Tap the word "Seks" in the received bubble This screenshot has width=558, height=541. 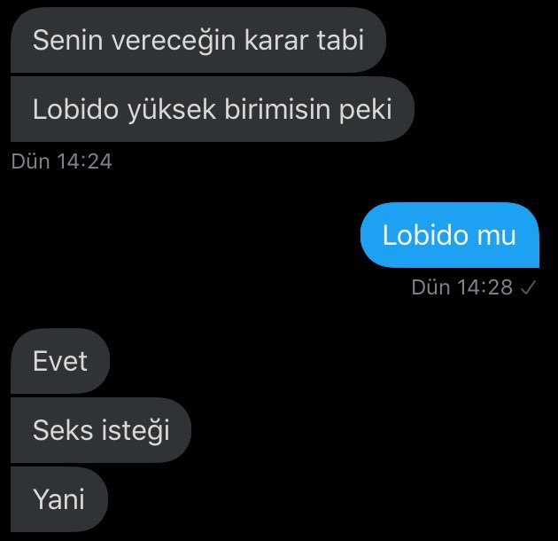tap(63, 430)
